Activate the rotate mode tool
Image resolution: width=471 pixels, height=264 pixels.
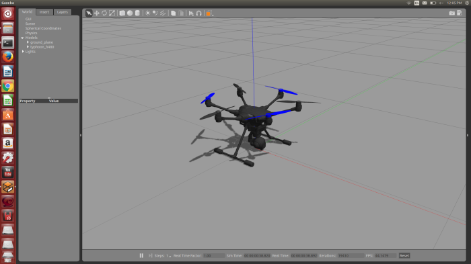coord(104,13)
